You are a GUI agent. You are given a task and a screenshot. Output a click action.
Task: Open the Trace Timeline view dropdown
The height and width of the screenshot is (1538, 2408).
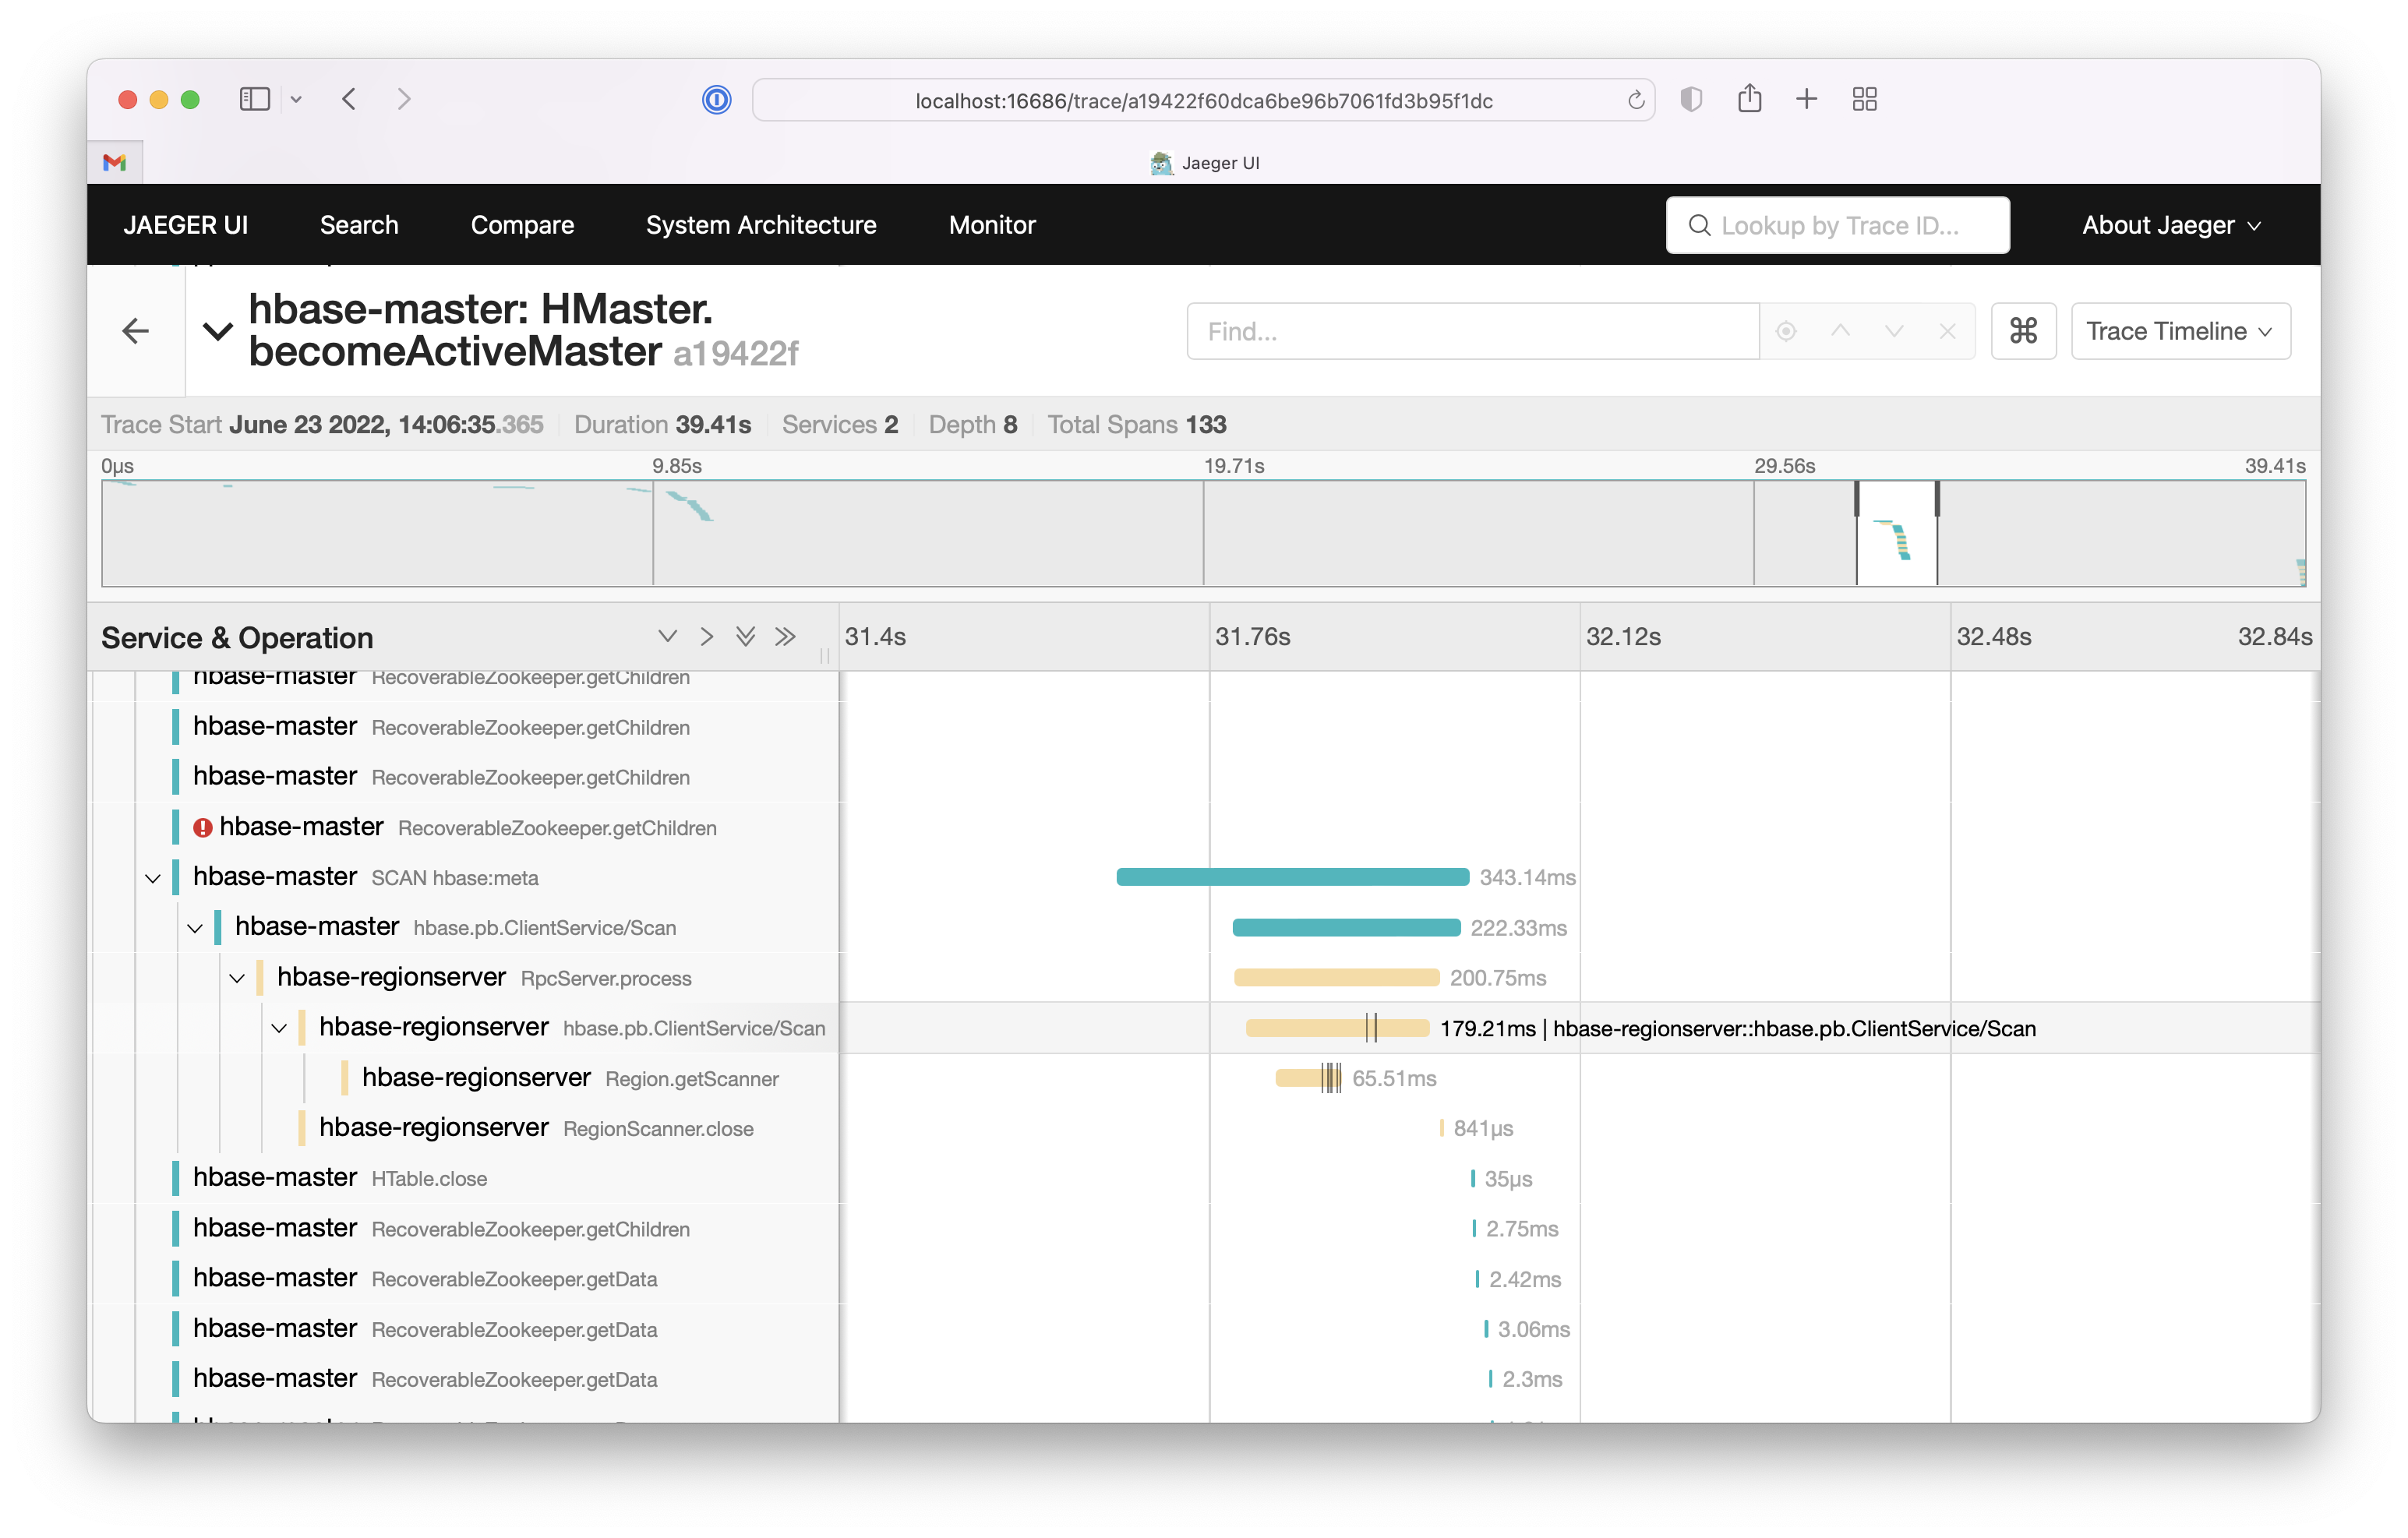tap(2180, 331)
